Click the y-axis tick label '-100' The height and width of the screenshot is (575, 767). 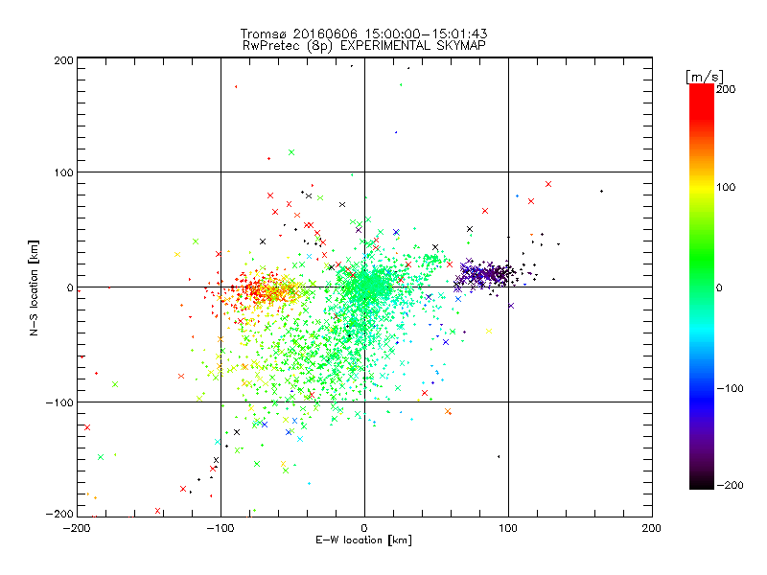tap(59, 402)
